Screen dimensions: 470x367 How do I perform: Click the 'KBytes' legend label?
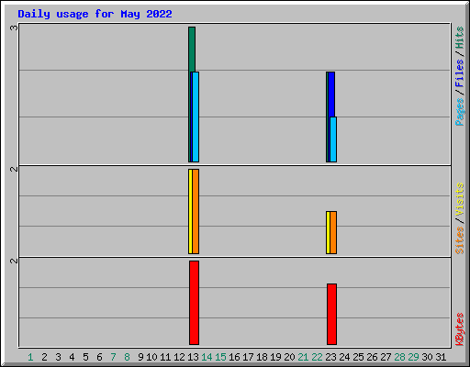click(460, 329)
